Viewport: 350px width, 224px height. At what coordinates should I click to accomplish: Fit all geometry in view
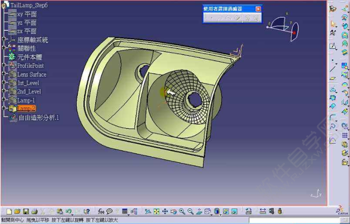156,211
